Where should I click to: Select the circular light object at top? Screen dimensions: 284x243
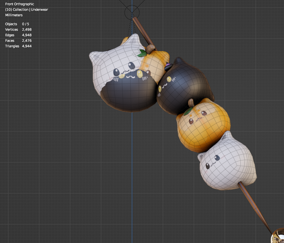click(x=132, y=13)
